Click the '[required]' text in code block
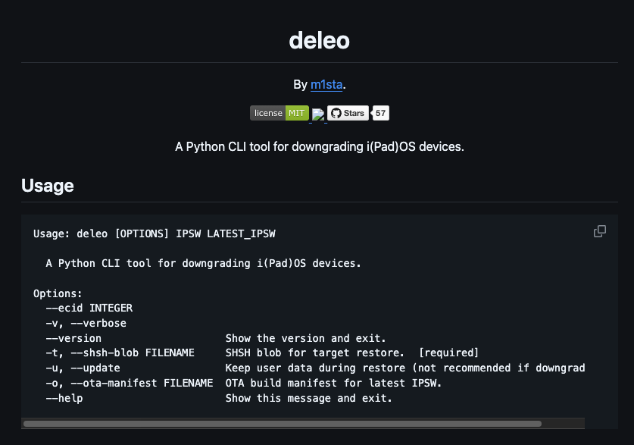This screenshot has width=634, height=445. coord(448,353)
